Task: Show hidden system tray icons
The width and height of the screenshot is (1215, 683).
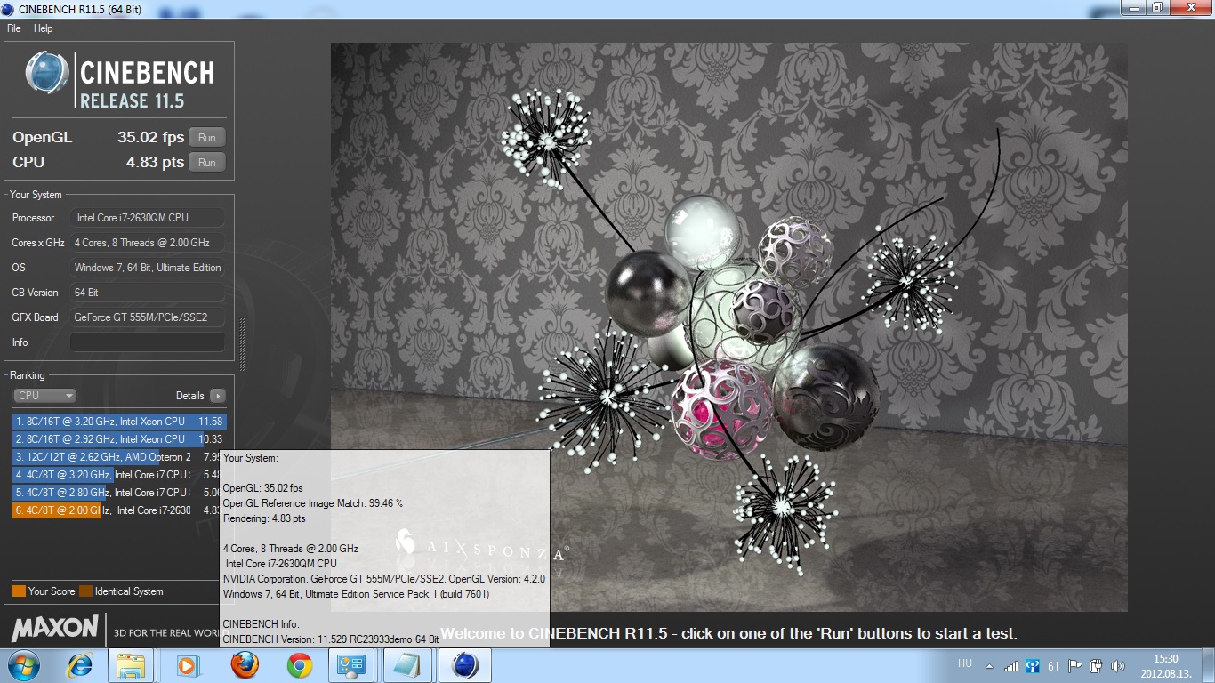Action: (x=990, y=666)
